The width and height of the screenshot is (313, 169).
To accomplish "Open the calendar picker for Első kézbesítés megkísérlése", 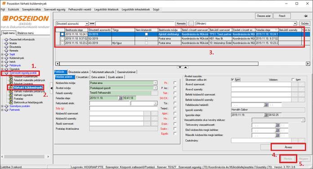I will pos(277,130).
